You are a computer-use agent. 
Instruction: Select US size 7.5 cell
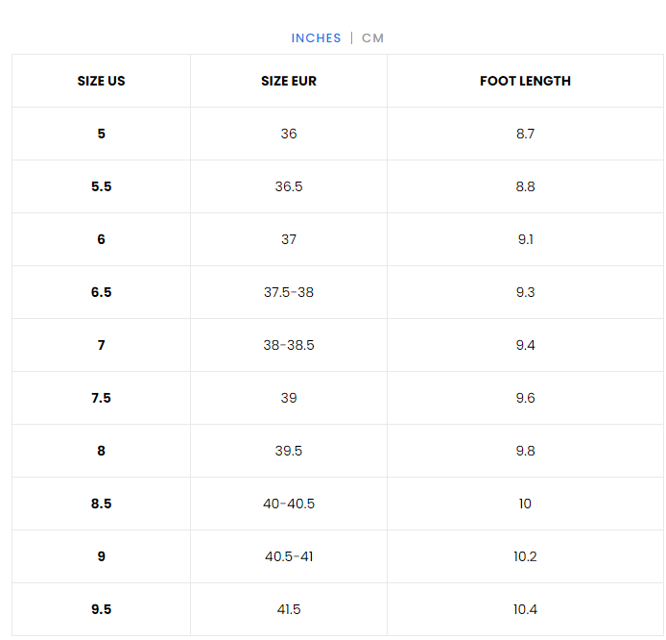pyautogui.click(x=101, y=398)
